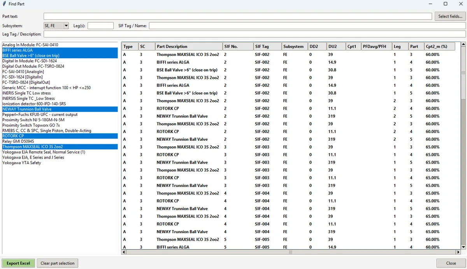Focus the Leg Tag / Description field
Viewport: 467px width, 269px height.
255,34
